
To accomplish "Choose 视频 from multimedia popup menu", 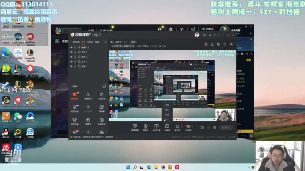I will click(167, 114).
